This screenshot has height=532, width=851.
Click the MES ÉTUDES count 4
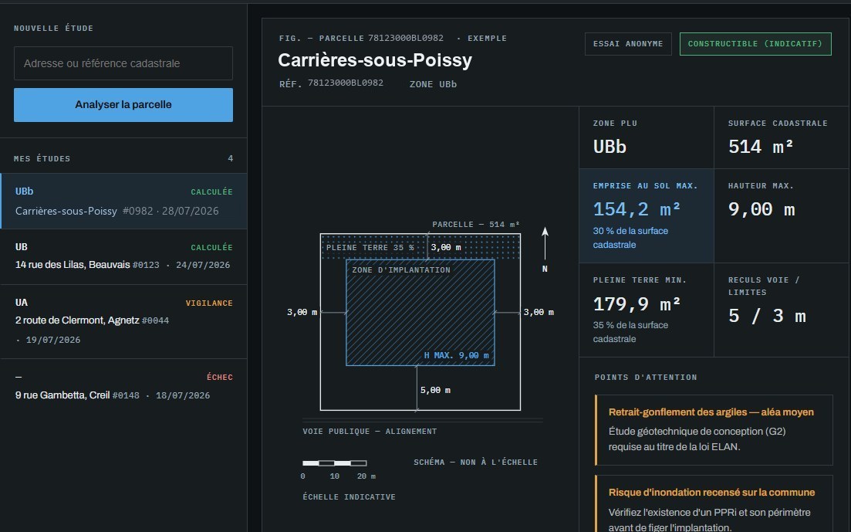click(230, 159)
